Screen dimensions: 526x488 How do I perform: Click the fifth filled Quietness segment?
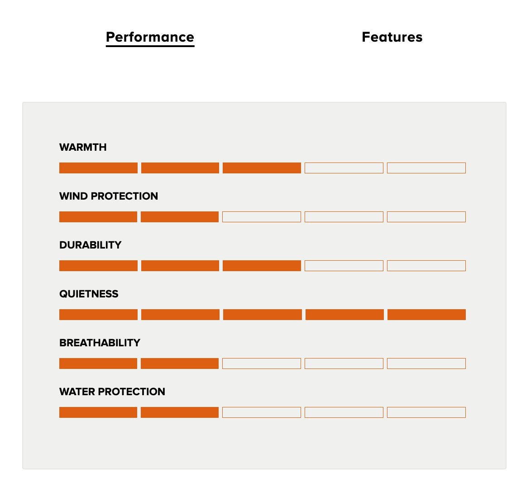coord(427,315)
